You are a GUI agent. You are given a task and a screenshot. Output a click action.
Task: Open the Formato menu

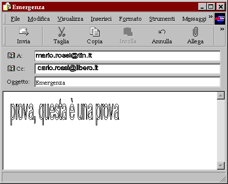coord(130,19)
